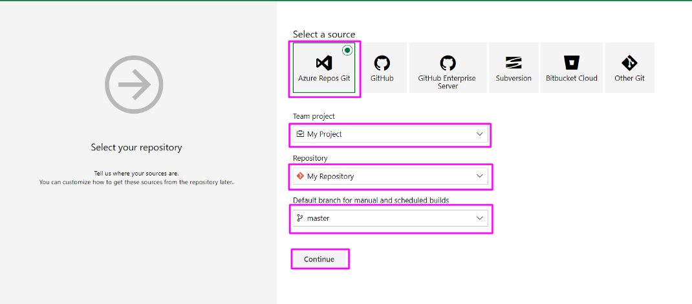The height and width of the screenshot is (304, 692).
Task: Click the red git icon beside My Repository
Action: click(300, 176)
